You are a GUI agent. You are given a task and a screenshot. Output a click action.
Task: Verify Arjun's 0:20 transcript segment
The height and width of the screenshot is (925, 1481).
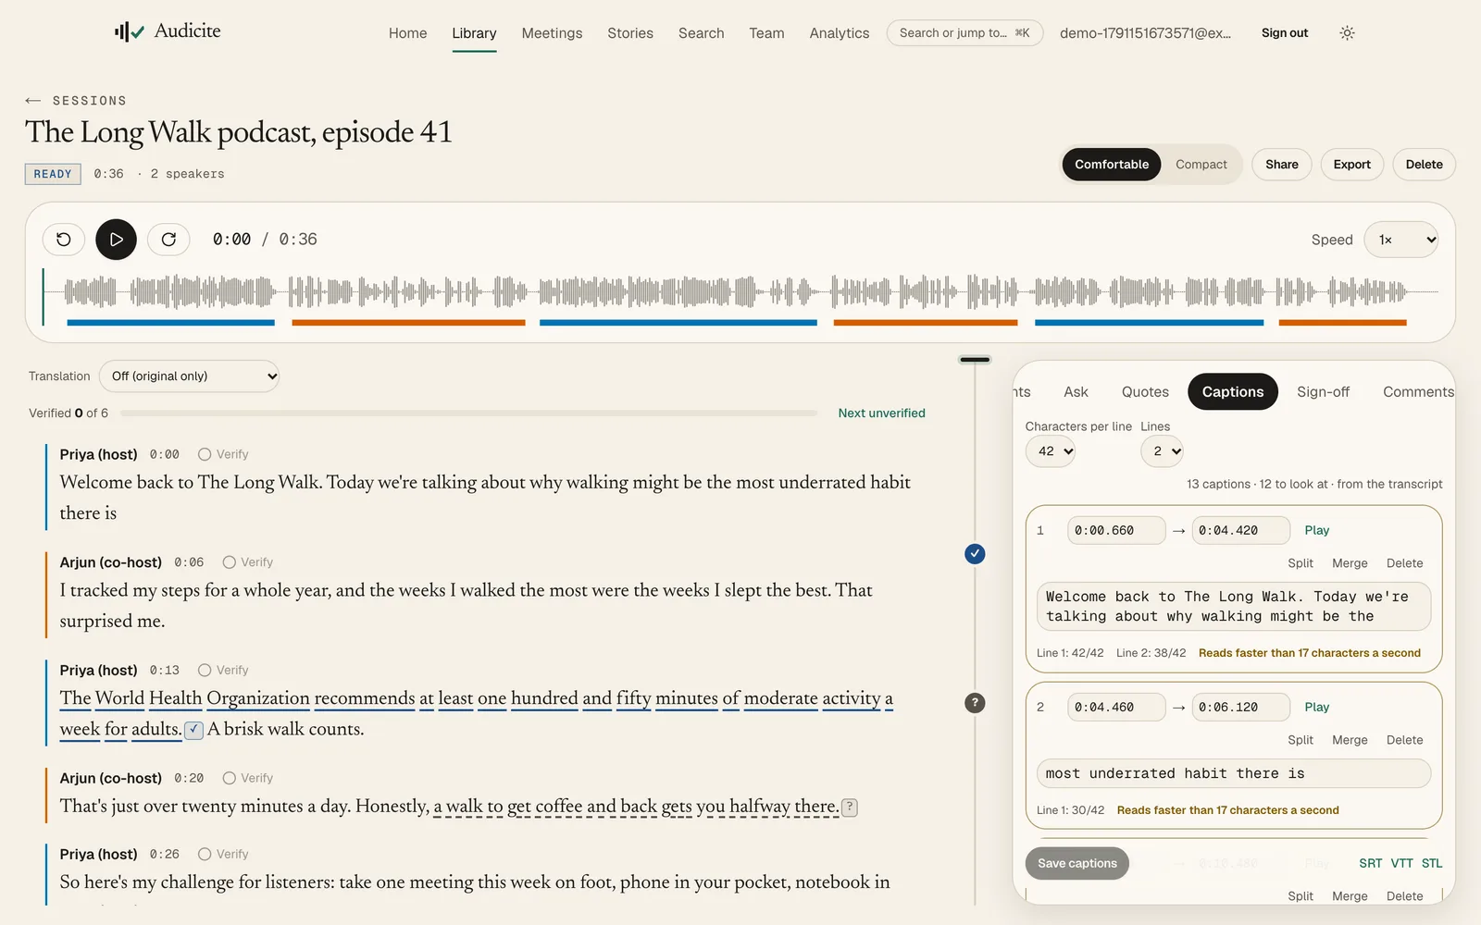pyautogui.click(x=248, y=778)
